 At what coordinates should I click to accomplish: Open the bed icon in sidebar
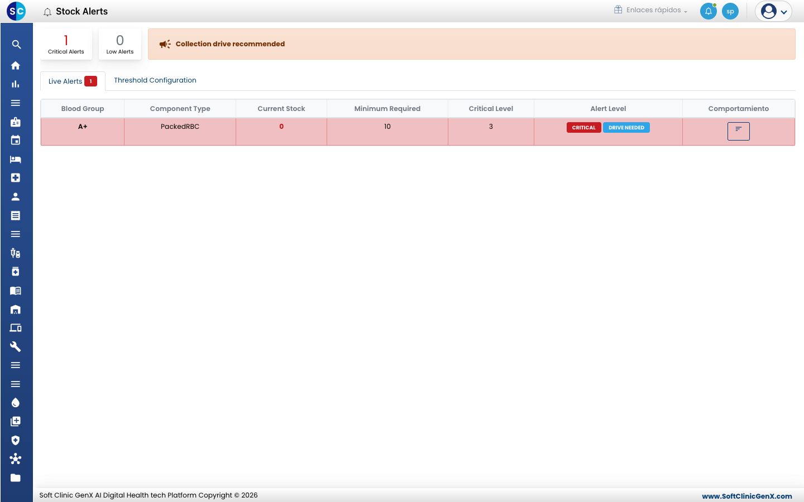(16, 160)
